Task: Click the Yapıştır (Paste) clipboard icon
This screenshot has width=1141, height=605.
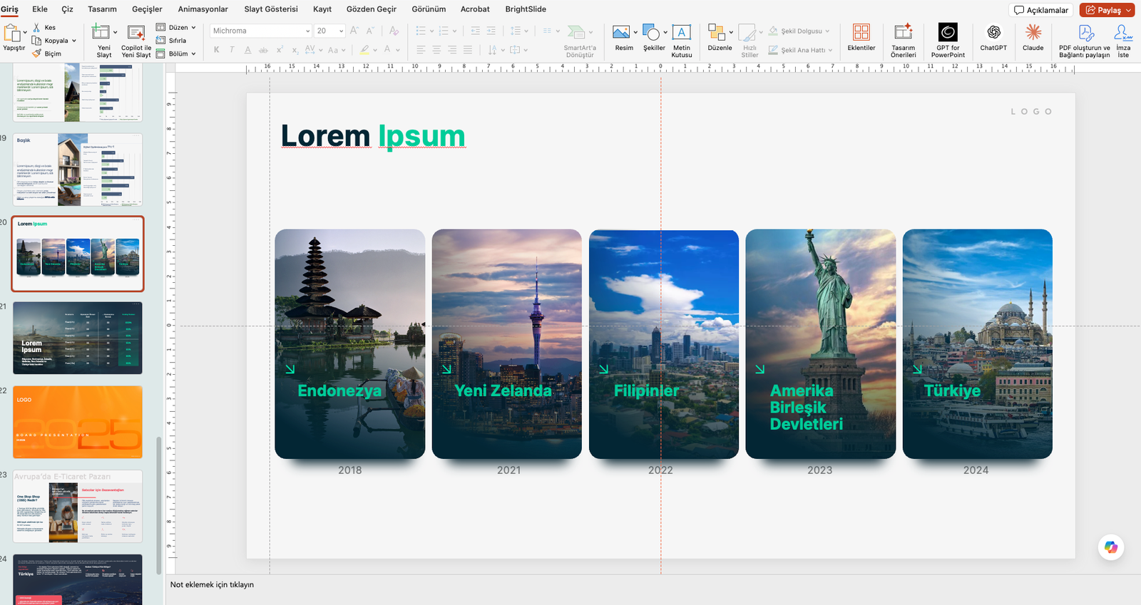Action: [12, 32]
